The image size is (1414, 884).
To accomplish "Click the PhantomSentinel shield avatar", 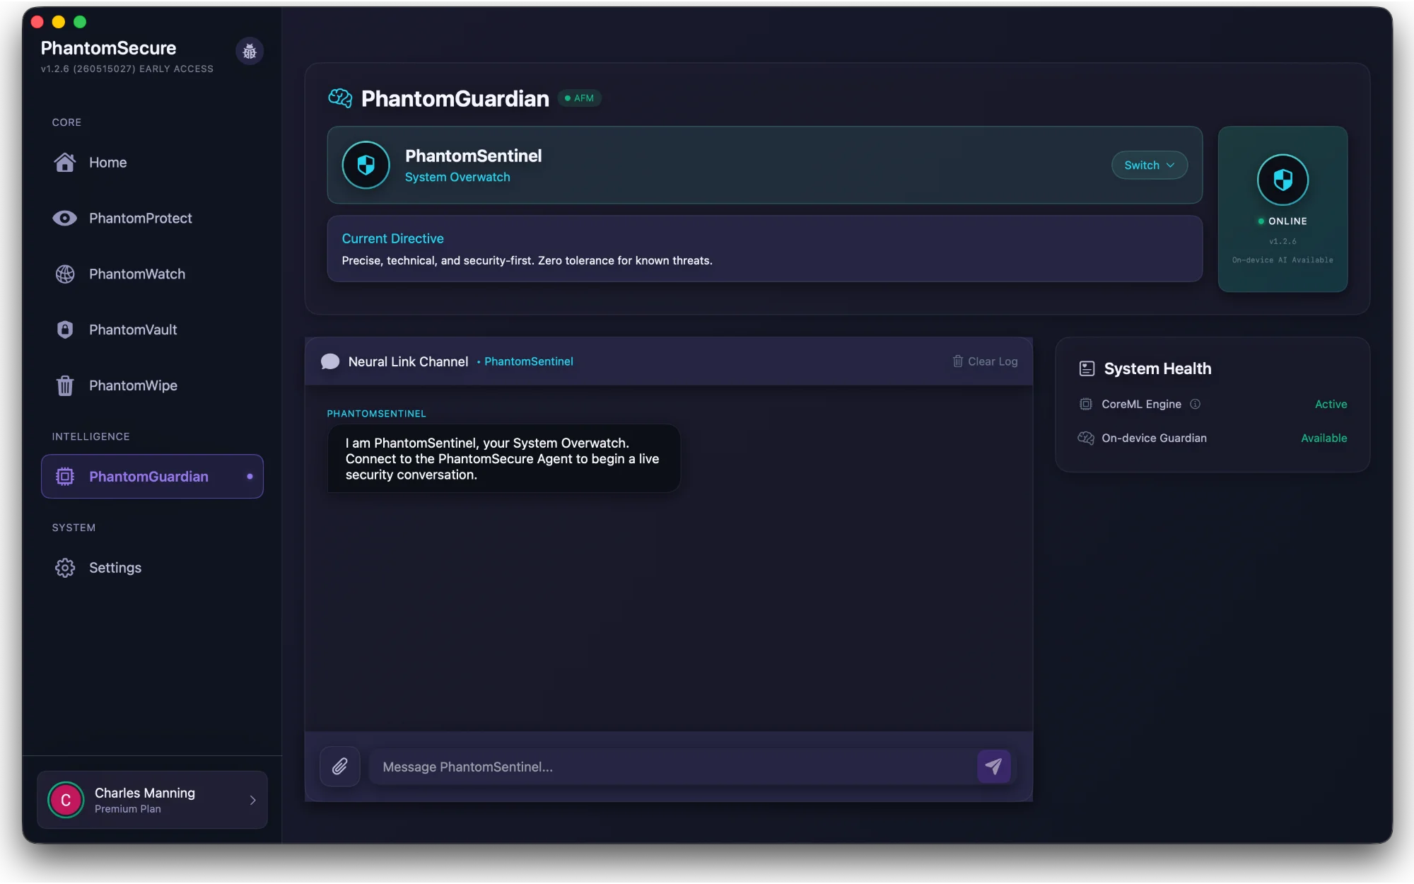I will tap(366, 165).
